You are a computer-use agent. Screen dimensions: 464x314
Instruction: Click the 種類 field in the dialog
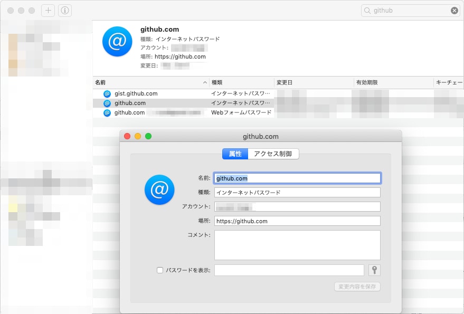297,193
